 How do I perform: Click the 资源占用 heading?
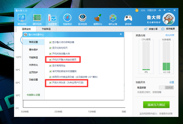click(x=140, y=36)
